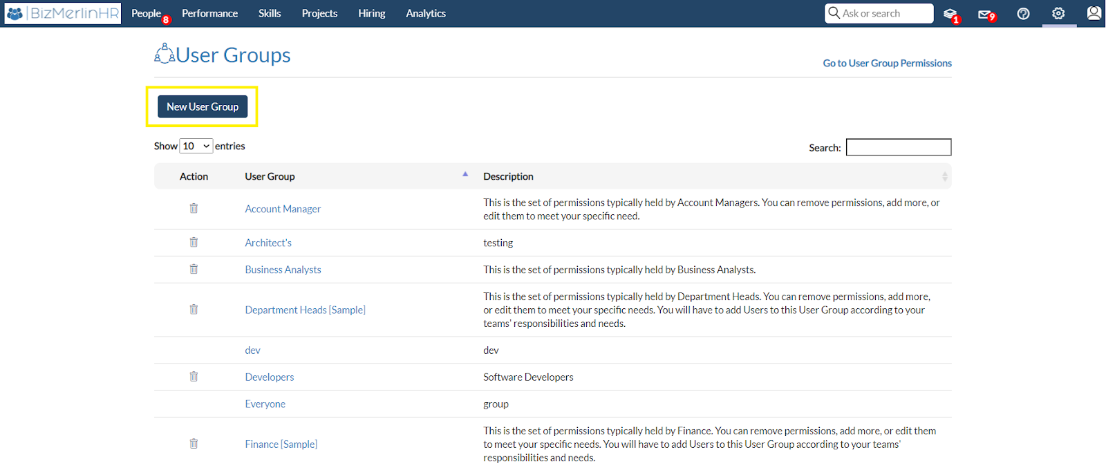Open the Developers group link
This screenshot has width=1106, height=470.
270,377
